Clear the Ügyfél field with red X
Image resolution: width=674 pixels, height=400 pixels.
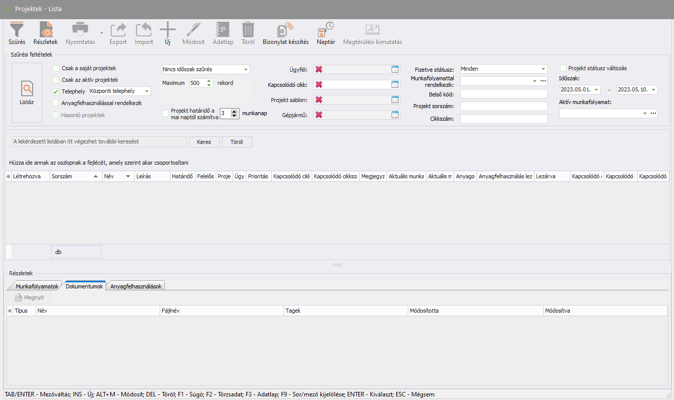tap(319, 70)
